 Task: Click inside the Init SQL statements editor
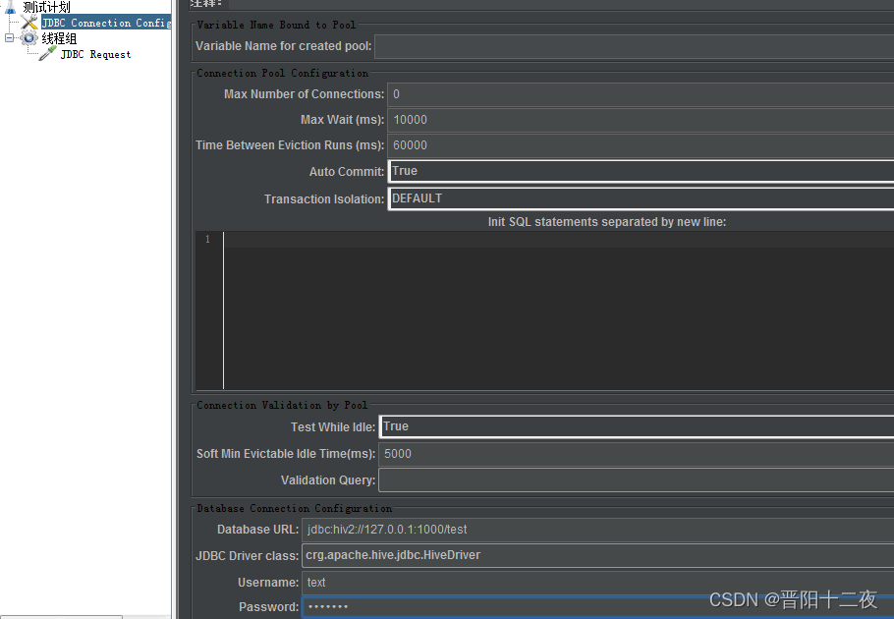559,310
